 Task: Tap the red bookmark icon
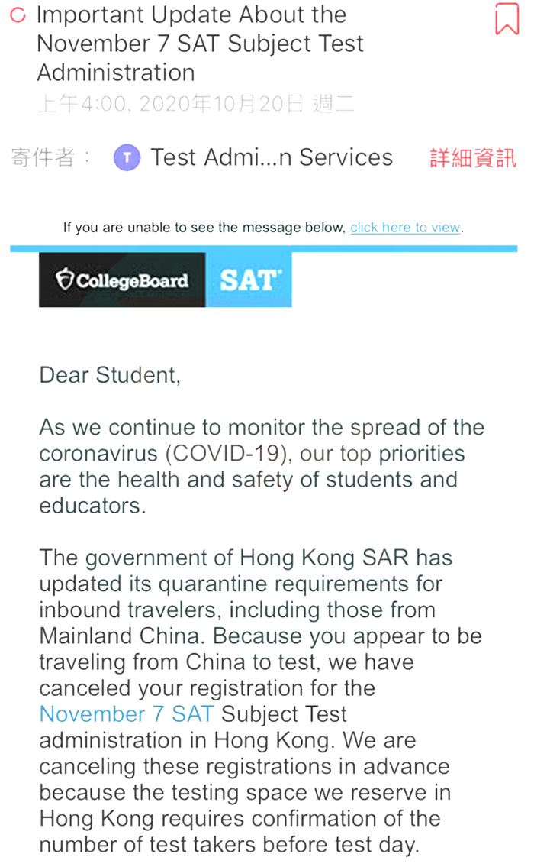[507, 19]
